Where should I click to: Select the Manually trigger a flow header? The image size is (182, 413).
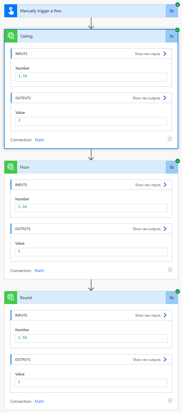(87, 11)
